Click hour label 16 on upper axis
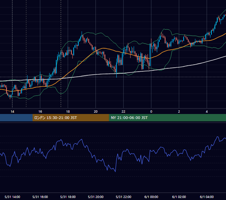 tap(40, 112)
